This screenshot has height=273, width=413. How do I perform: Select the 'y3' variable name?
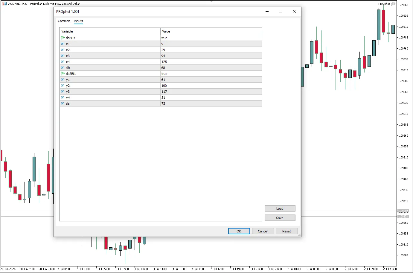pos(68,92)
